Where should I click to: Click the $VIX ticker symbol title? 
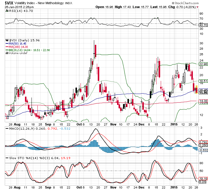9,3
